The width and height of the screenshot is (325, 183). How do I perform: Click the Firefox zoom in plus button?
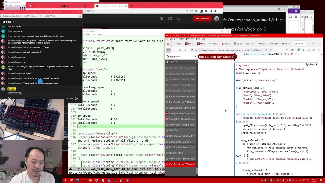tap(185, 50)
